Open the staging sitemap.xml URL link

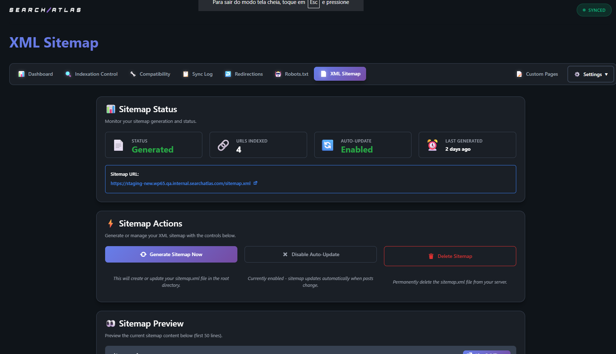[180, 183]
